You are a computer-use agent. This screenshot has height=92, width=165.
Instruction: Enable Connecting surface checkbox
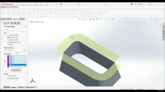point(8,78)
